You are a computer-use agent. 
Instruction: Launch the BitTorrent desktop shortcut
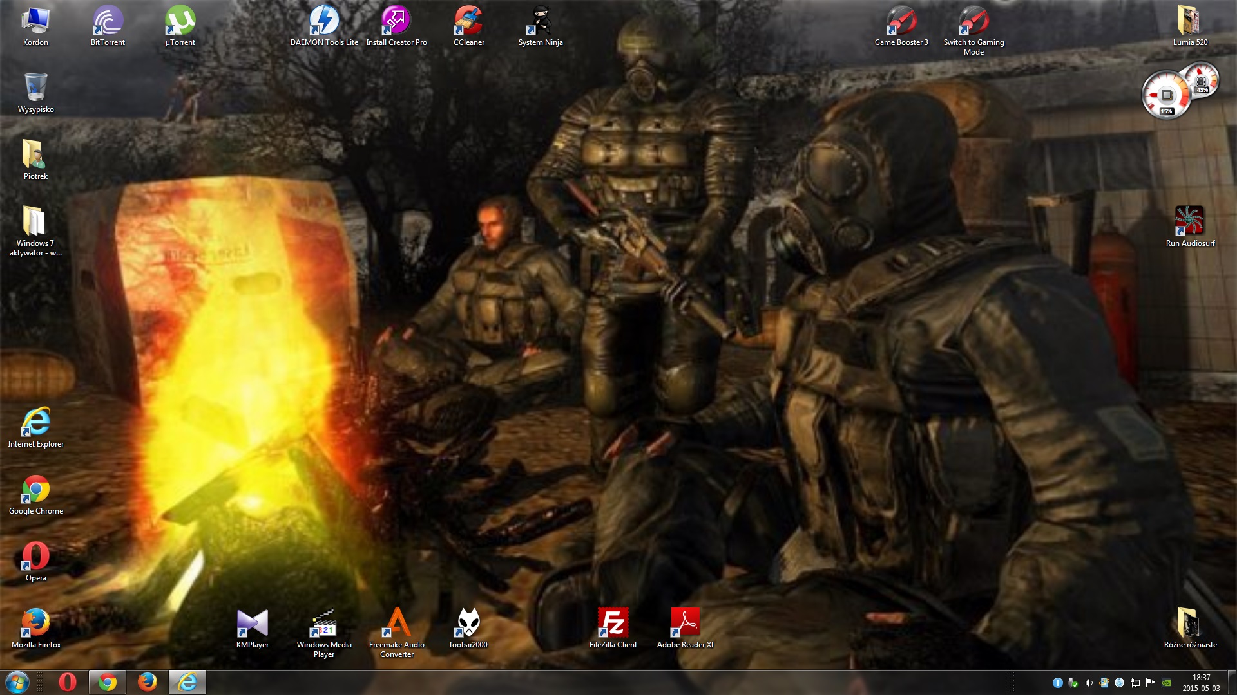click(x=108, y=26)
